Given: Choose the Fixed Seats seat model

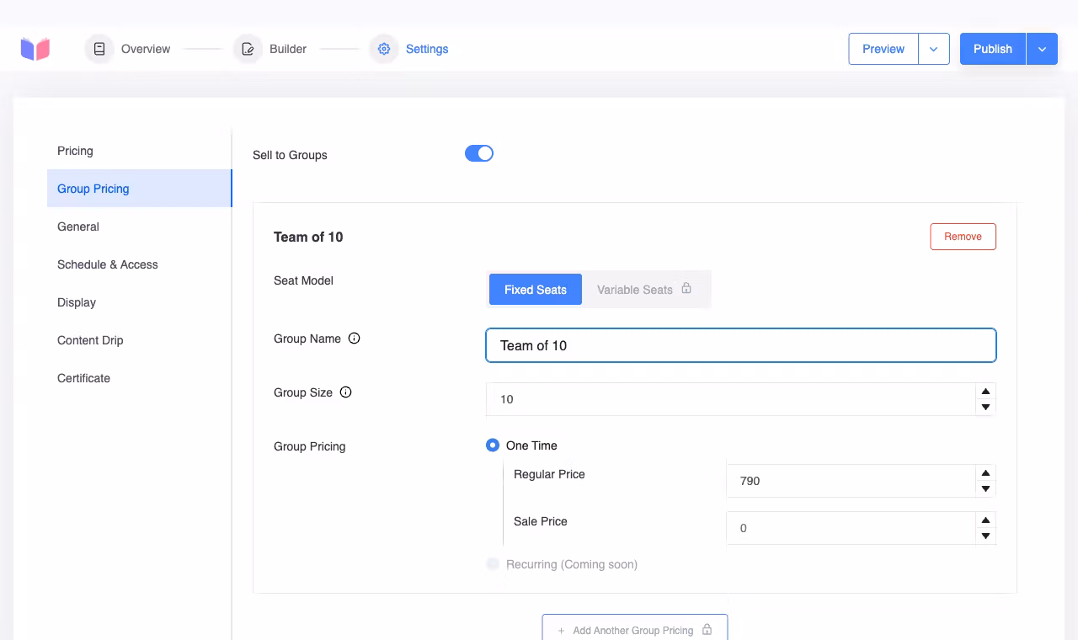Looking at the screenshot, I should pyautogui.click(x=536, y=290).
